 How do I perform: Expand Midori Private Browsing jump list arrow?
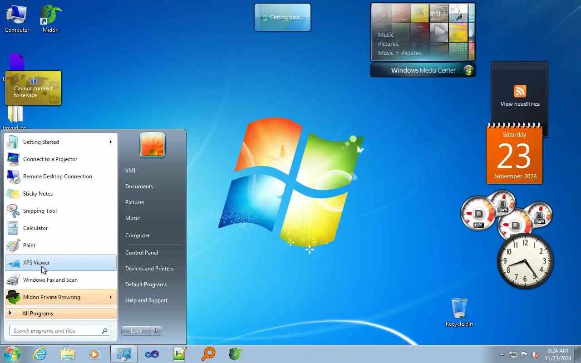click(x=111, y=297)
